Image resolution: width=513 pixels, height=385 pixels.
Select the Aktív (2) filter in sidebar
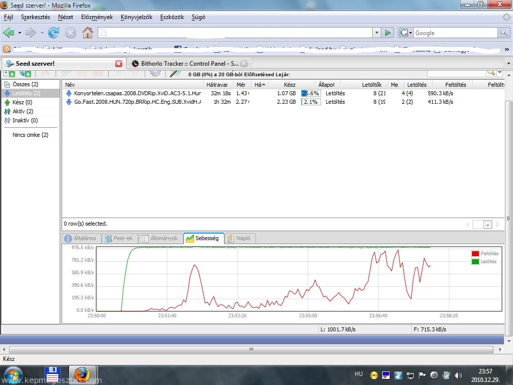23,111
